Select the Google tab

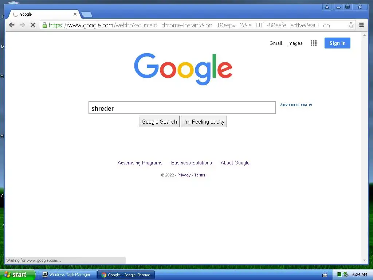pyautogui.click(x=44, y=14)
